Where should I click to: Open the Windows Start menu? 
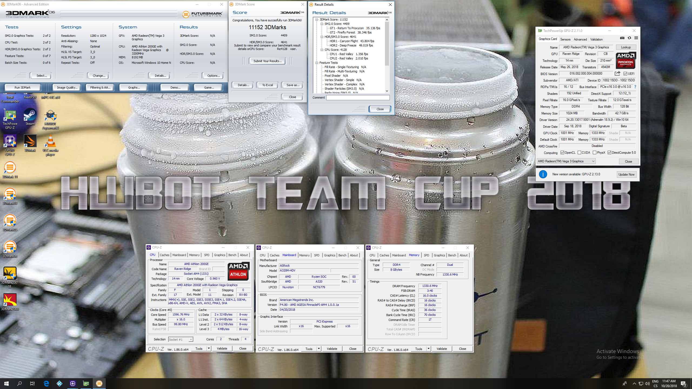6,383
